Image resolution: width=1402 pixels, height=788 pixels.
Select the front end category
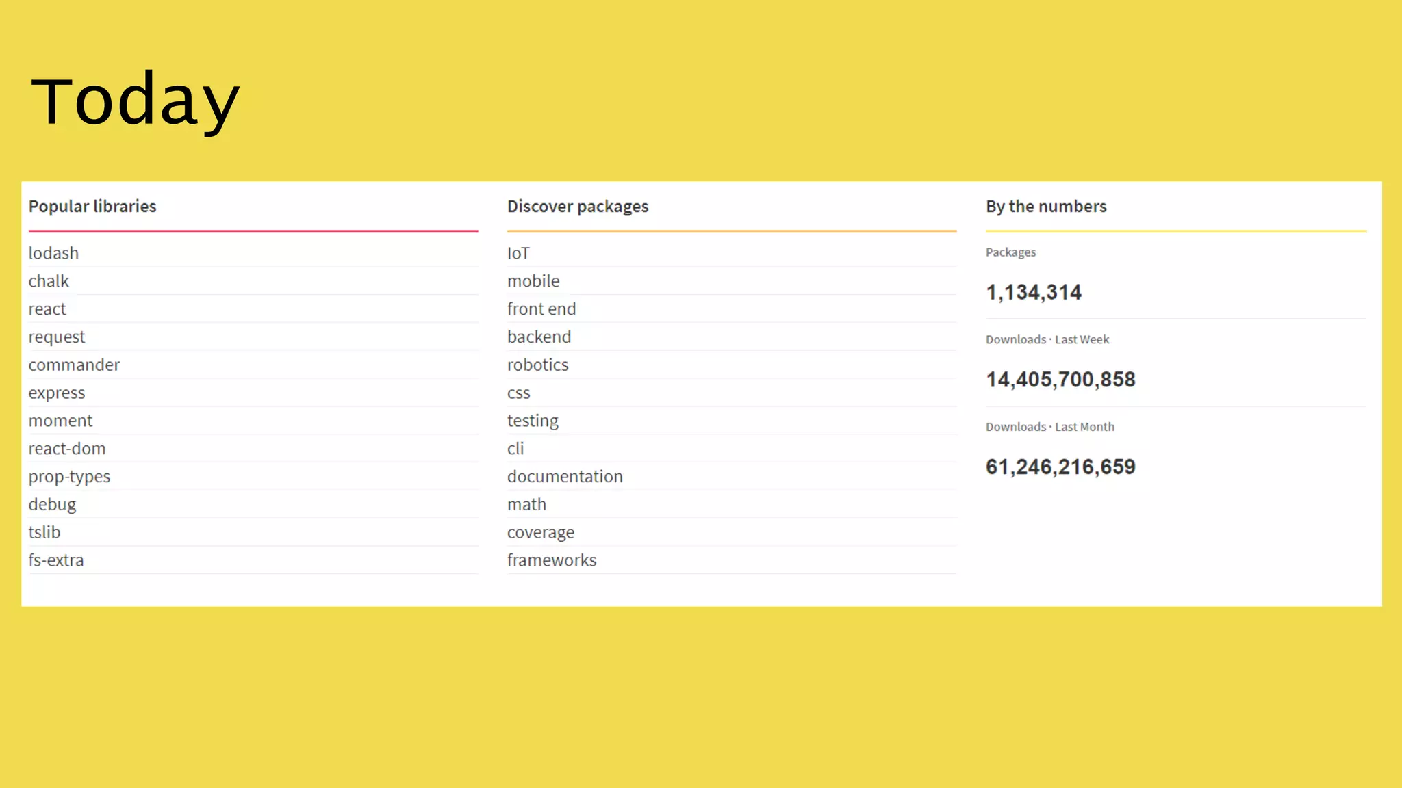coord(541,309)
